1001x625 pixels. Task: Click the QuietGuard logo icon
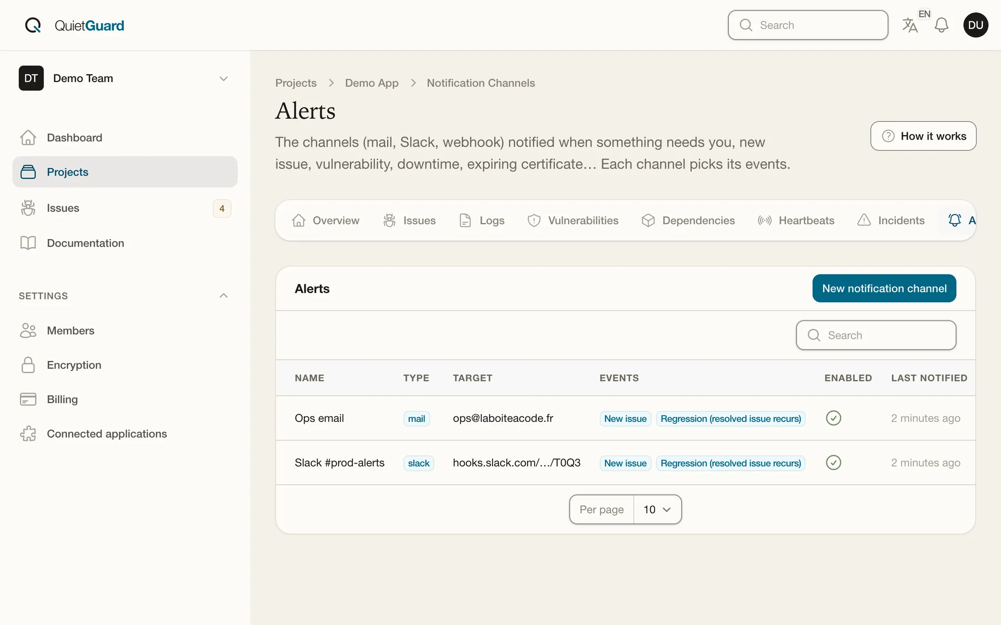[33, 25]
